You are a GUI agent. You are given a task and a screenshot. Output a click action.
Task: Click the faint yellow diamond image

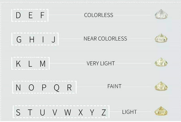coord(161,86)
